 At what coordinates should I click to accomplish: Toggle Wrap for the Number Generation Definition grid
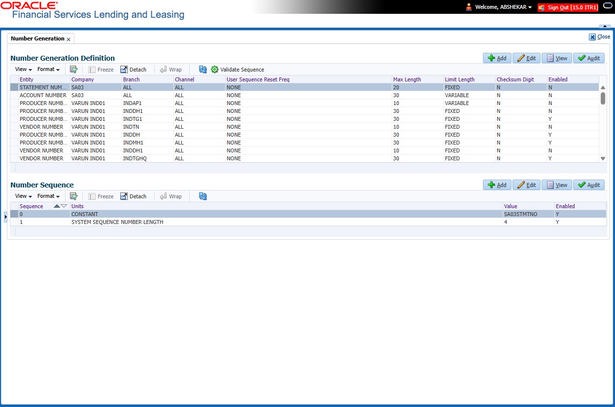point(171,69)
